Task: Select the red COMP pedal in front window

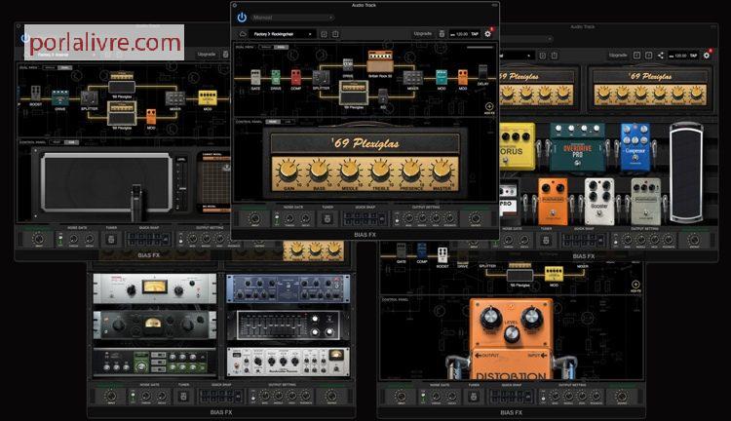Action: point(296,77)
